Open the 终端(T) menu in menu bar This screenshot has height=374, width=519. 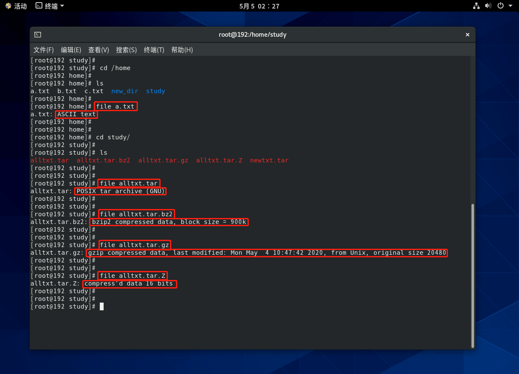click(x=154, y=50)
